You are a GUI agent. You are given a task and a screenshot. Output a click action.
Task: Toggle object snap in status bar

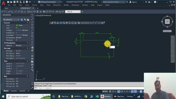[x=136, y=92]
